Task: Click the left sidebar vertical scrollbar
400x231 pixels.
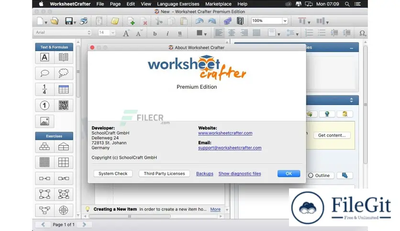Action: click(78, 71)
